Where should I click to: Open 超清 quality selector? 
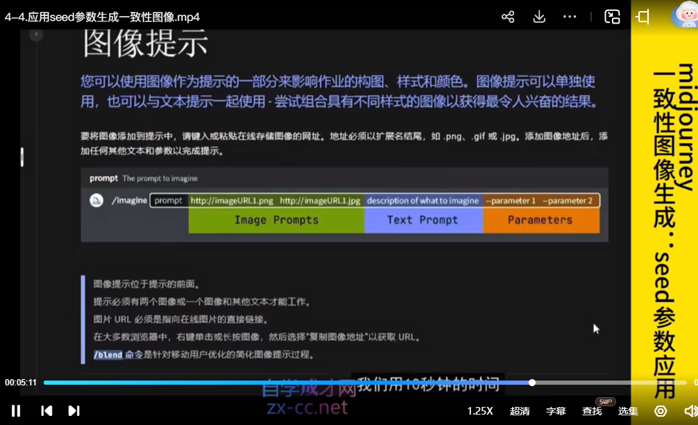pos(520,410)
